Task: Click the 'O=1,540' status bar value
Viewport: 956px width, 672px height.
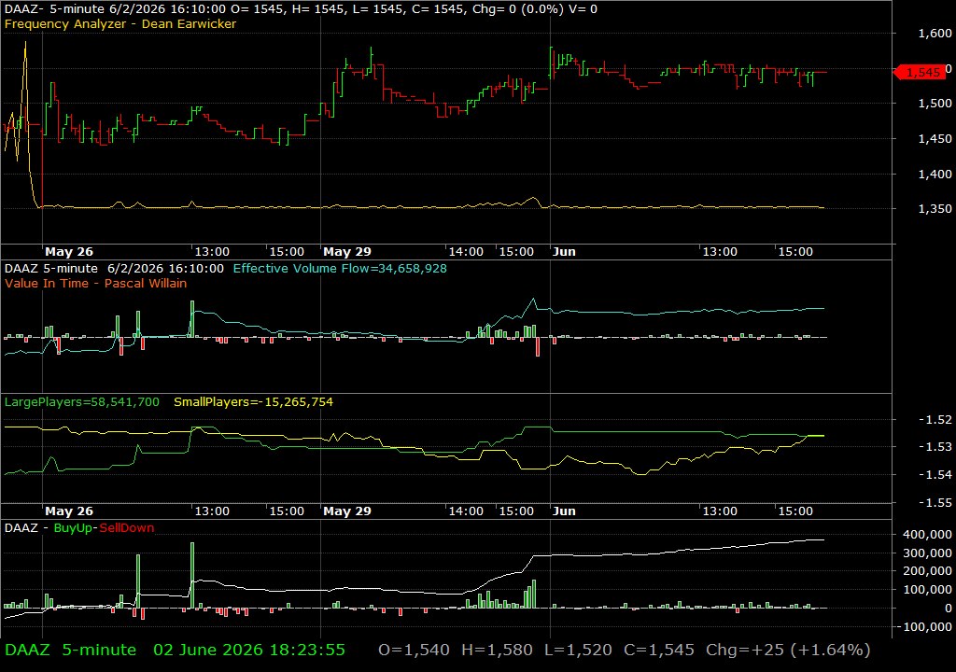Action: [x=414, y=650]
